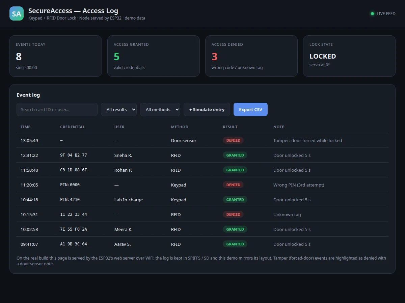Click the GRANTED badge for Sneha R.

tap(235, 155)
